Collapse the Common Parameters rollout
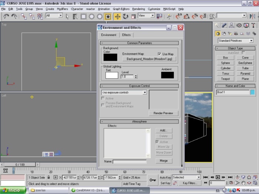 pyautogui.click(x=139, y=43)
